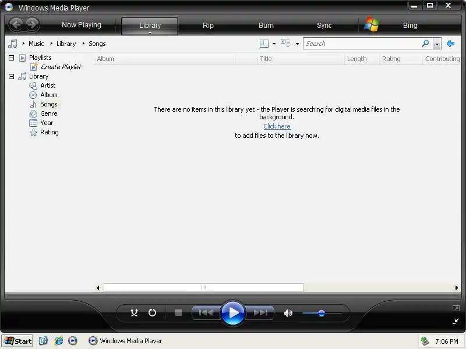Mute the sound with speaker button
The image size is (466, 349).
(288, 313)
